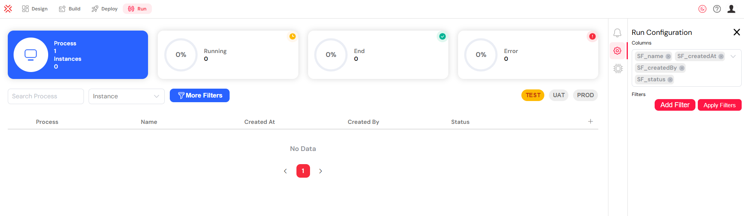Screen dimensions: 744x216
Task: Open the chip processor sidebar icon
Action: click(618, 69)
